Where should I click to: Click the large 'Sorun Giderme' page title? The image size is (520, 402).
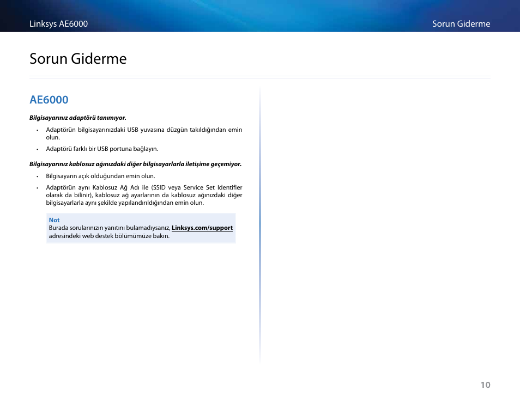click(78, 59)
